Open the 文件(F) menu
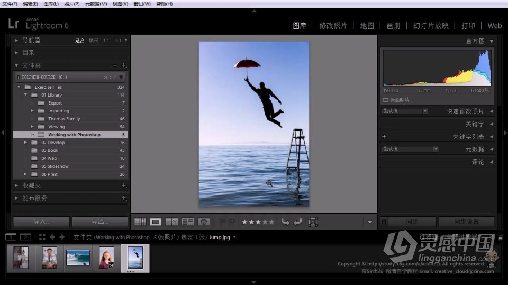508x285 pixels. (x=10, y=4)
